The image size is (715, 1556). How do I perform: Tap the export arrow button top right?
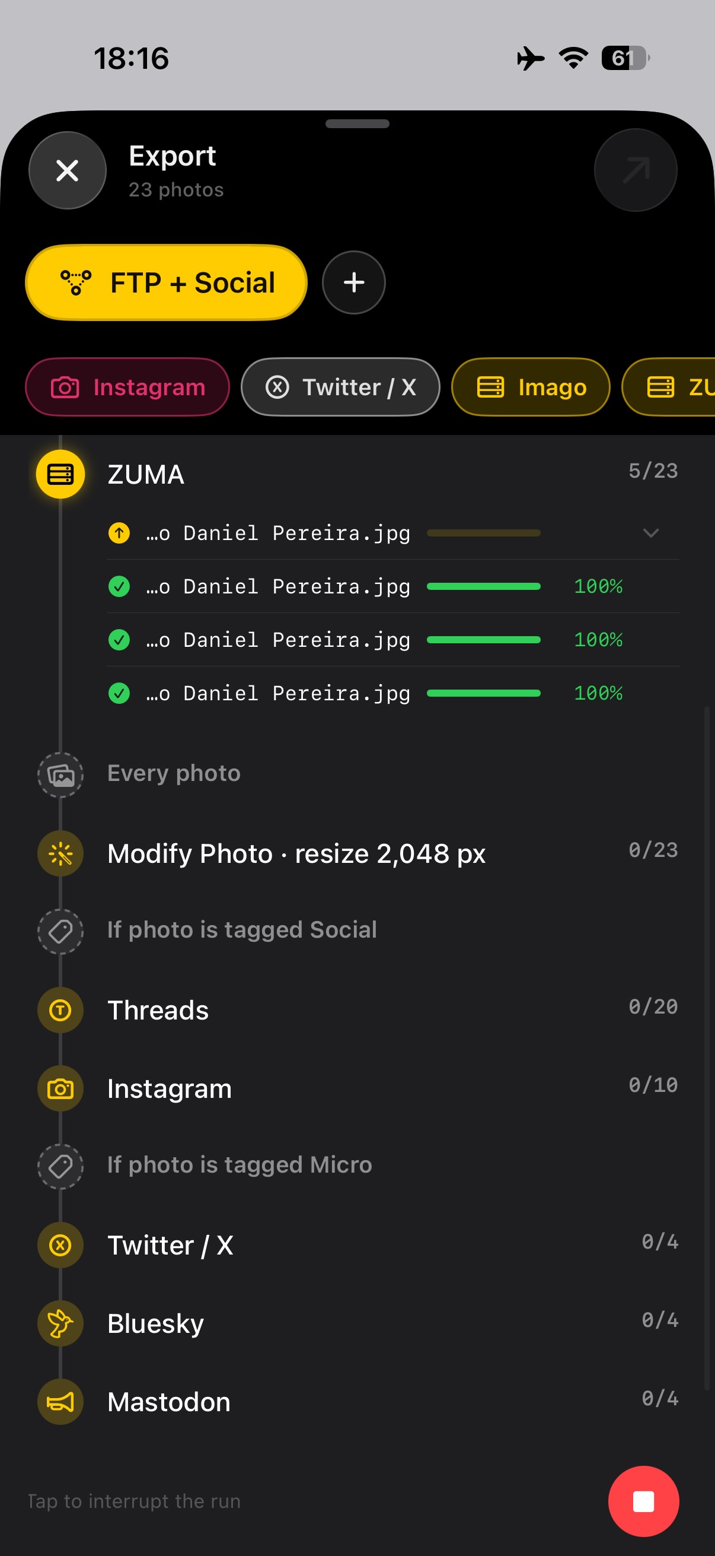click(636, 170)
